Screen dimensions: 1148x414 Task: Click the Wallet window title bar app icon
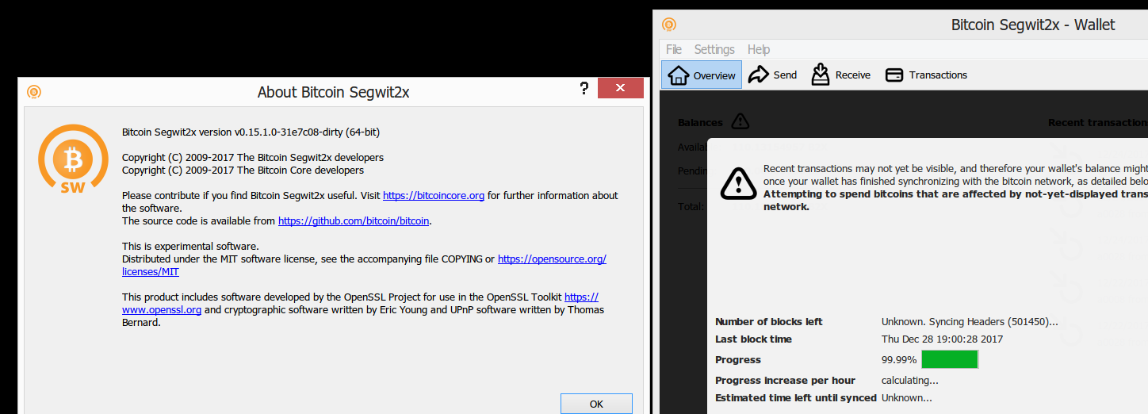point(669,25)
